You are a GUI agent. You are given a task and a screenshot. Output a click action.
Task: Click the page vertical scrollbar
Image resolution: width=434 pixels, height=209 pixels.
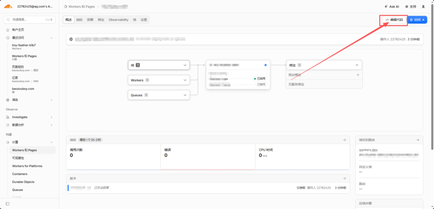coord(432,77)
